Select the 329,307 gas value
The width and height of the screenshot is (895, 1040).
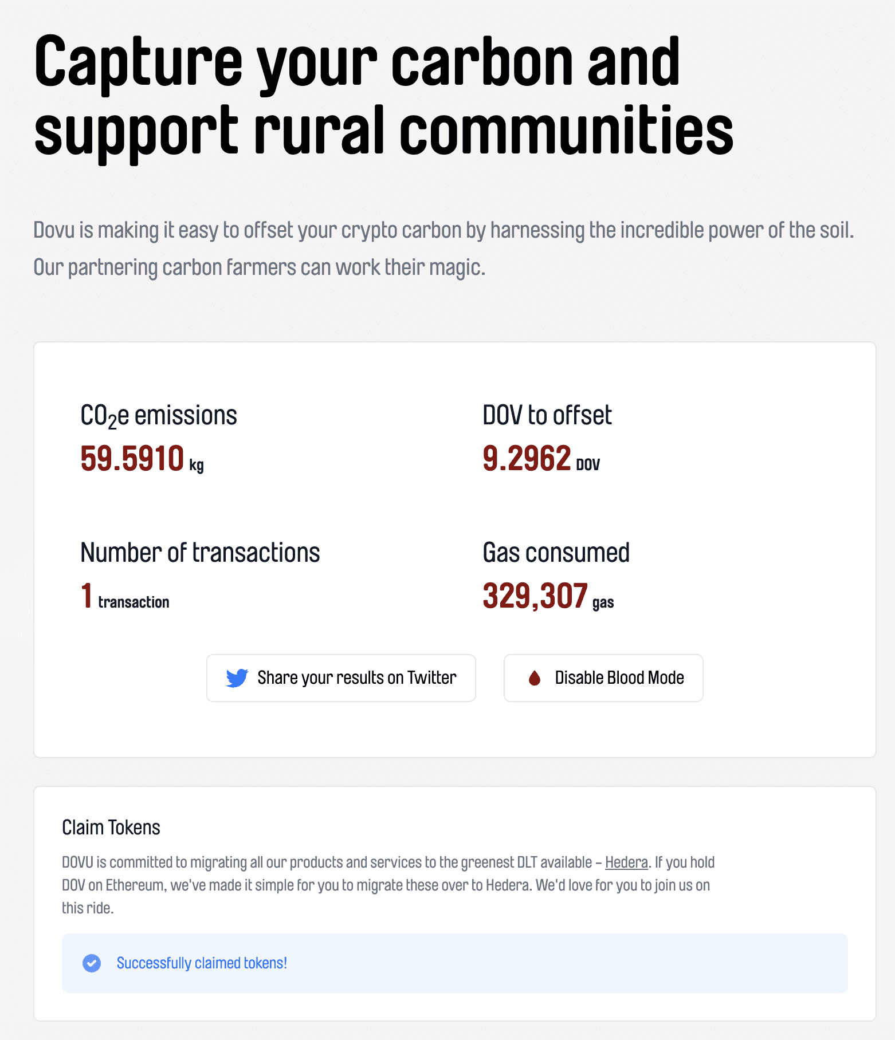tap(535, 596)
